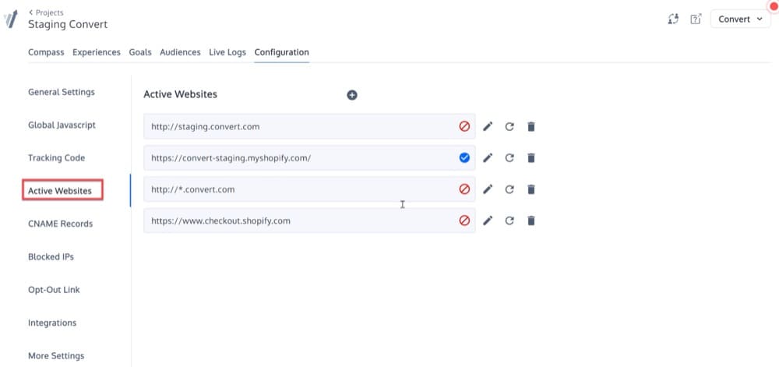This screenshot has width=779, height=367.
Task: Refresh the convert-staging.myshopify.com website
Action: click(x=509, y=158)
